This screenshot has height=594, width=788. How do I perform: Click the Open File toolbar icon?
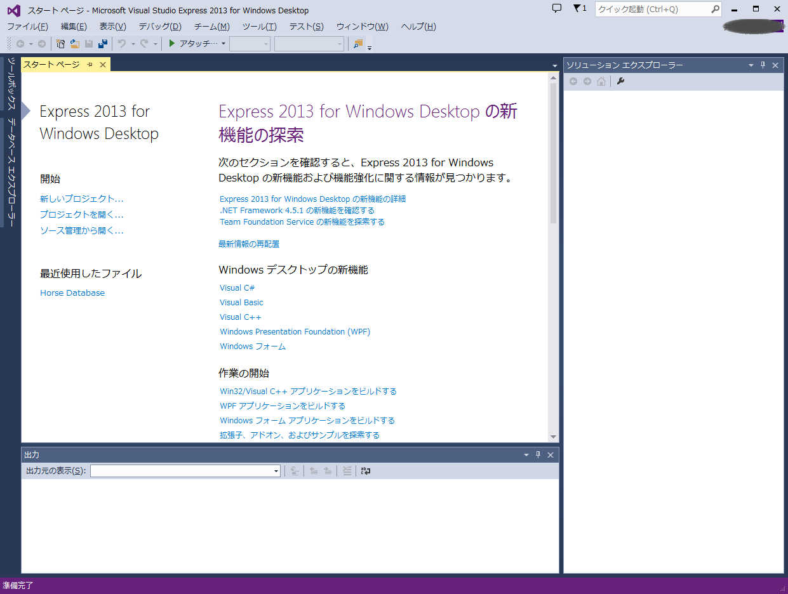[74, 44]
